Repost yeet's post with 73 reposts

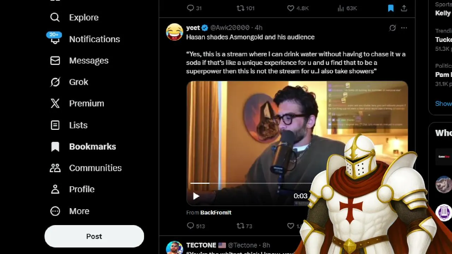[x=240, y=226]
